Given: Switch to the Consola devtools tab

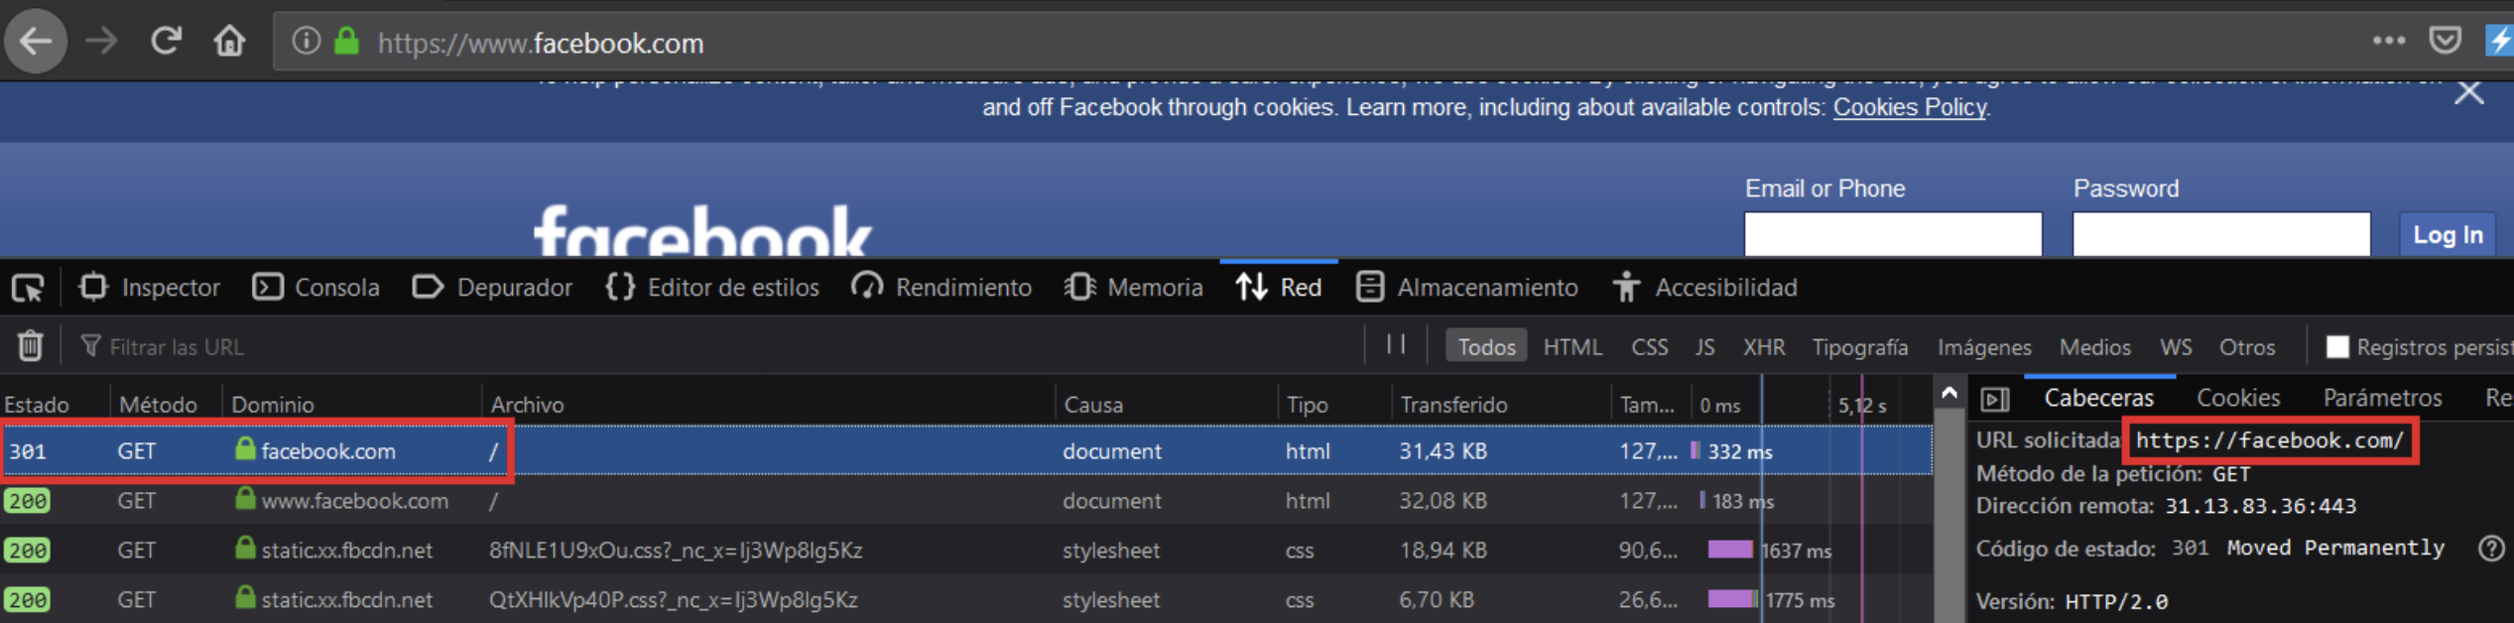Looking at the screenshot, I should pos(316,288).
